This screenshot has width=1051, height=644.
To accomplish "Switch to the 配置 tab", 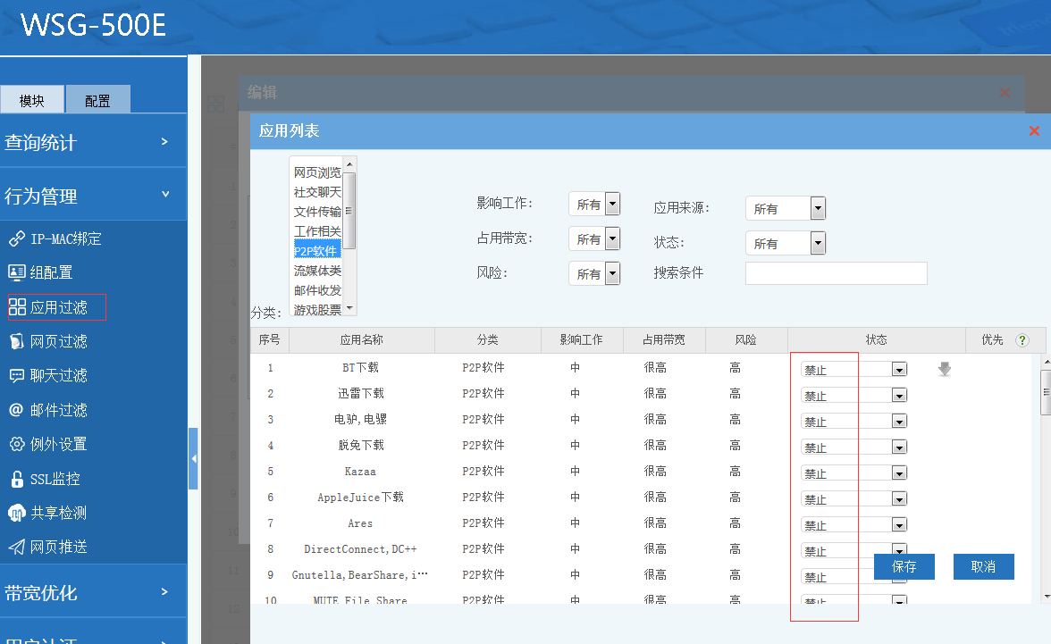I will (x=98, y=101).
